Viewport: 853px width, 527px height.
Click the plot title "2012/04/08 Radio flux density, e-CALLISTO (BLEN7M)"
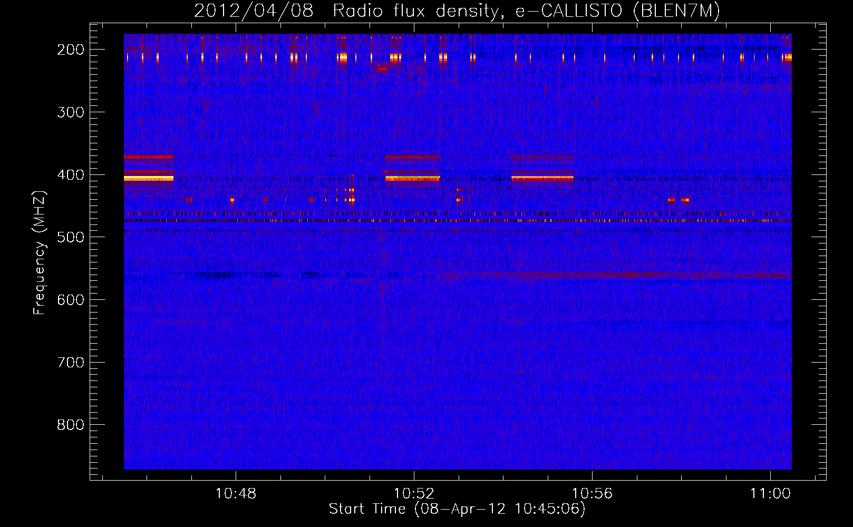(x=457, y=11)
